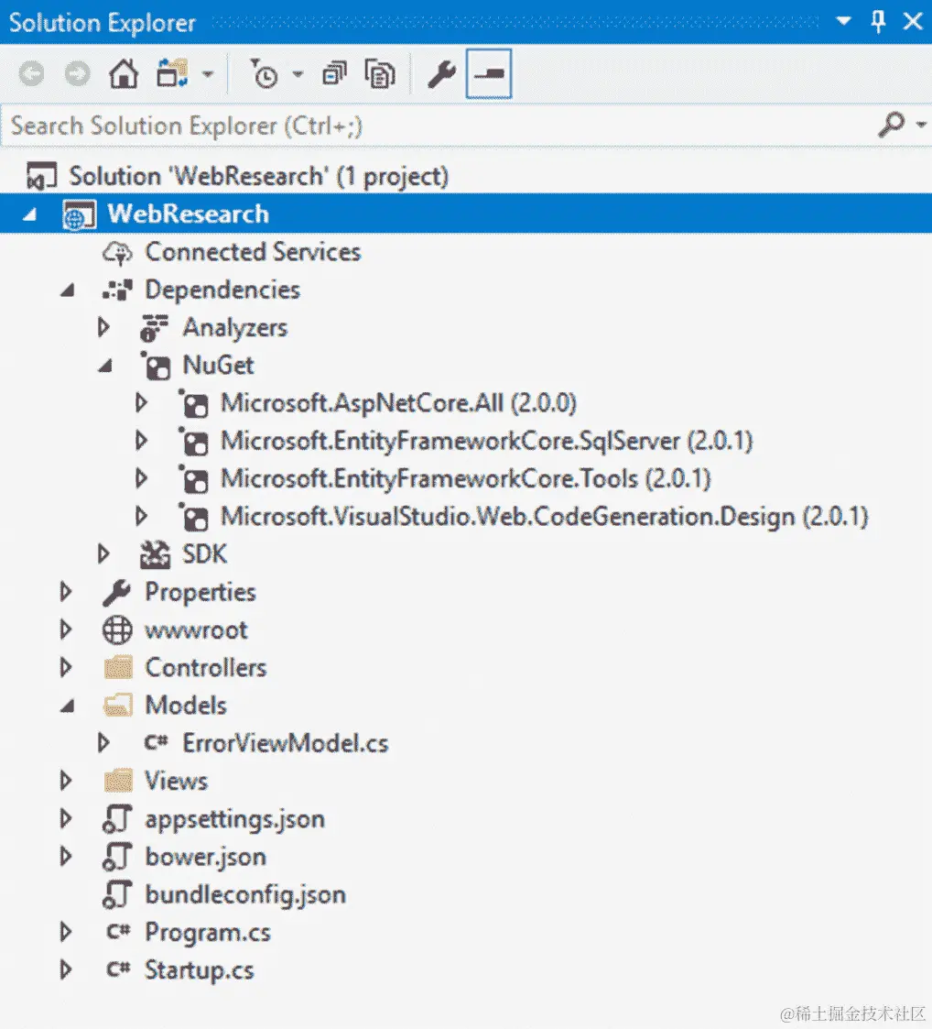Collapse the WebResearch project node
Image resolution: width=932 pixels, height=1029 pixels.
coord(29,214)
